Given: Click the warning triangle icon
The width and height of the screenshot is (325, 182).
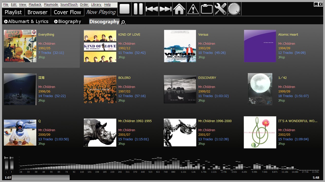Looking at the screenshot, I should click(193, 9).
